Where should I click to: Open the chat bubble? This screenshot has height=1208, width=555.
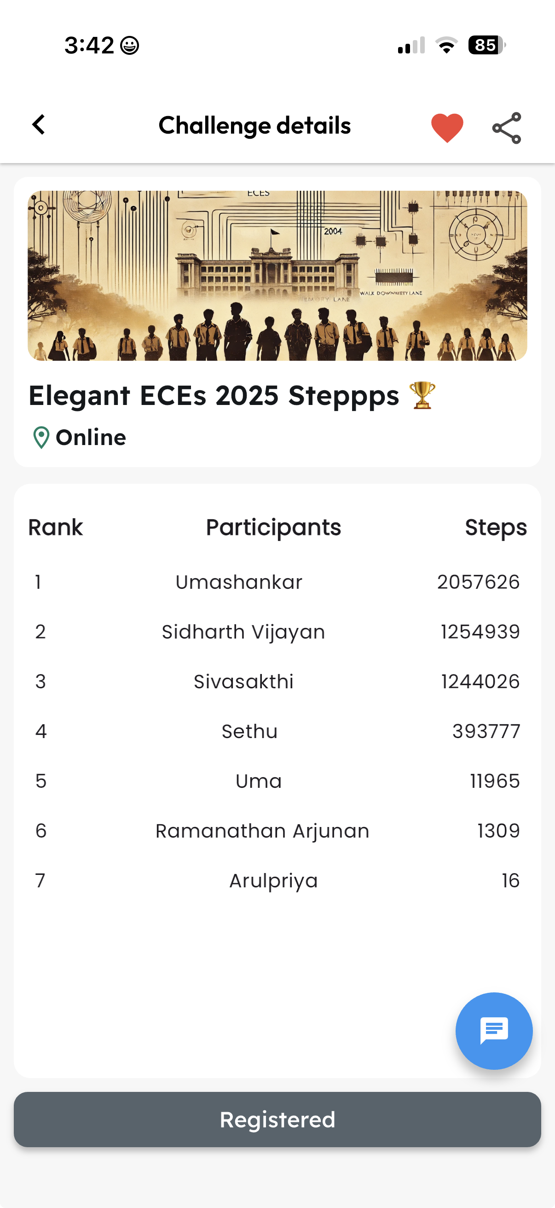(494, 1030)
